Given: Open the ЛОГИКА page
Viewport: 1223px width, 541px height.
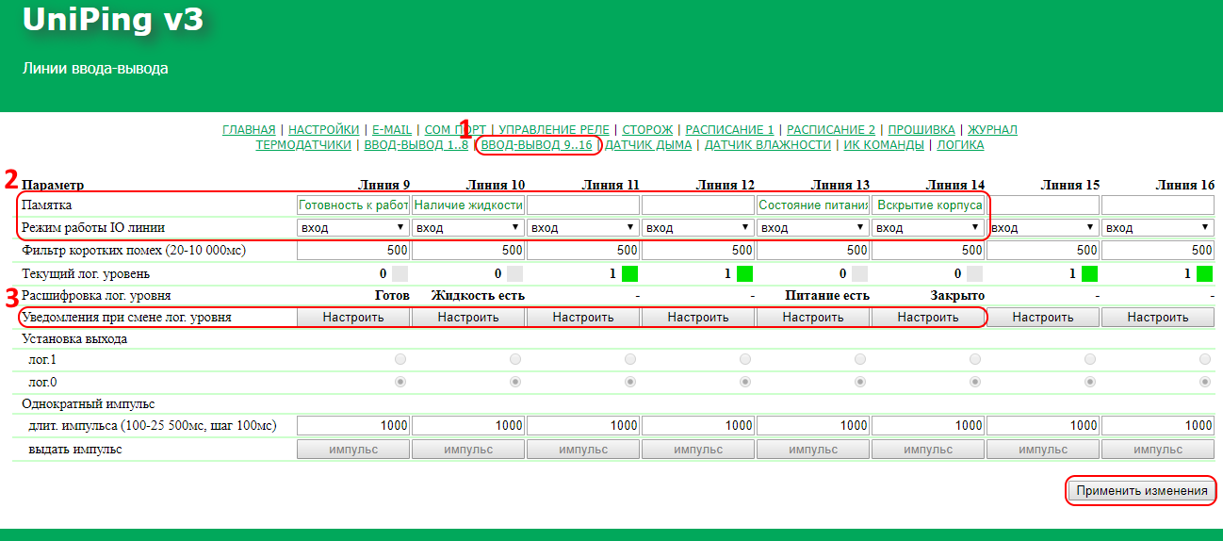Looking at the screenshot, I should point(960,145).
